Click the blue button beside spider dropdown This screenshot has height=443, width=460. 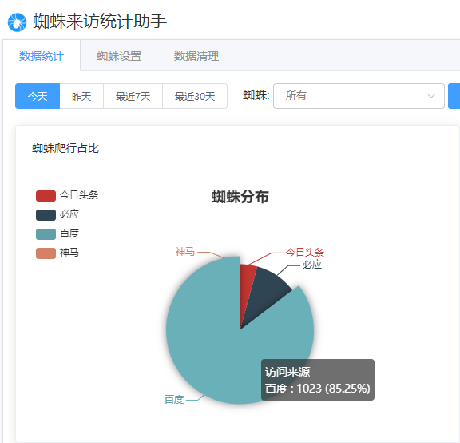tap(454, 96)
